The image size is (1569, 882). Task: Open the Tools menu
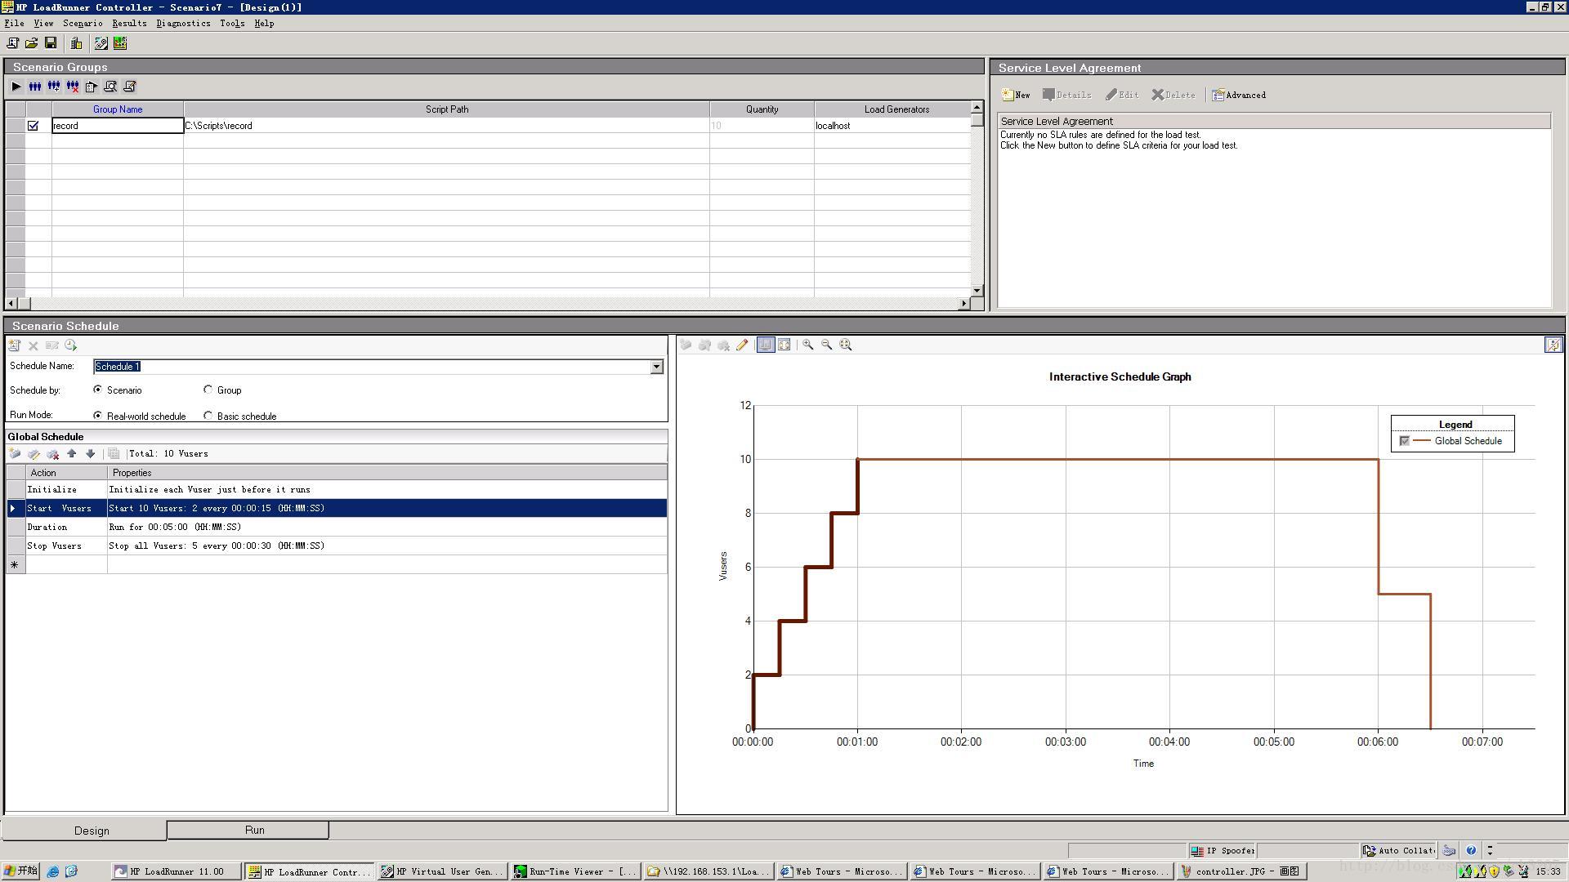[232, 24]
